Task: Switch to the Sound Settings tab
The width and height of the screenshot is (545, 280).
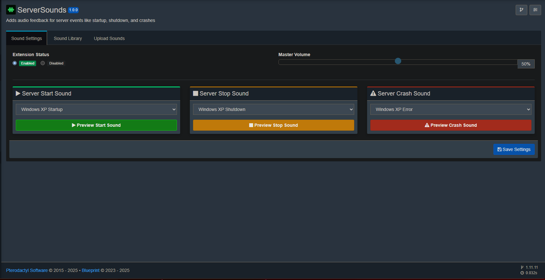Action: click(26, 38)
